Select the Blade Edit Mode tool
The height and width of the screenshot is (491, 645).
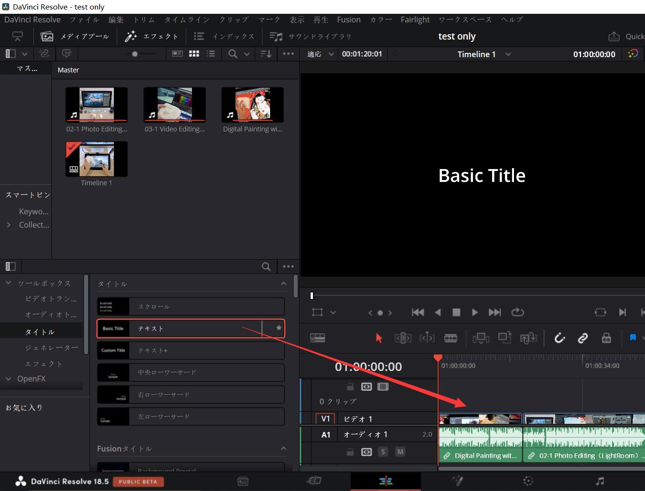click(x=451, y=338)
